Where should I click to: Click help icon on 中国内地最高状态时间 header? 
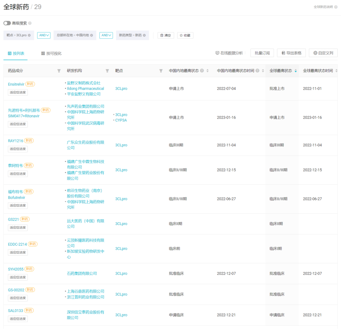pos(258,70)
